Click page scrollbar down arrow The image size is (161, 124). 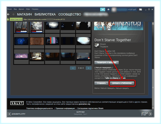[153, 108]
